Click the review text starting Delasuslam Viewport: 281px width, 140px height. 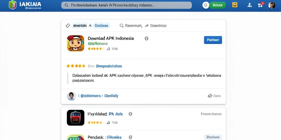tap(147, 78)
